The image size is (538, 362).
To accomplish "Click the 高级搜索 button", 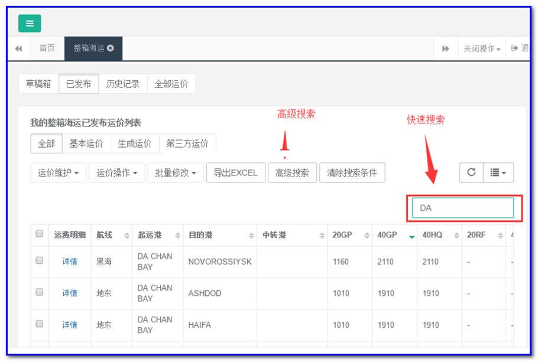I will tap(292, 172).
